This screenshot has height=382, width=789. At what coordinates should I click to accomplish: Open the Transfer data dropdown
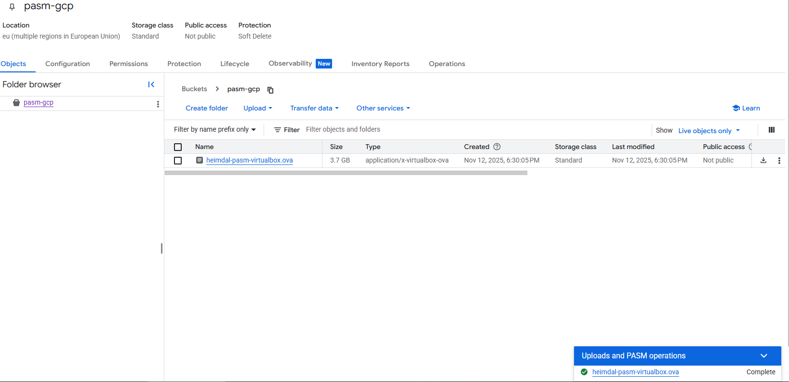coord(314,108)
